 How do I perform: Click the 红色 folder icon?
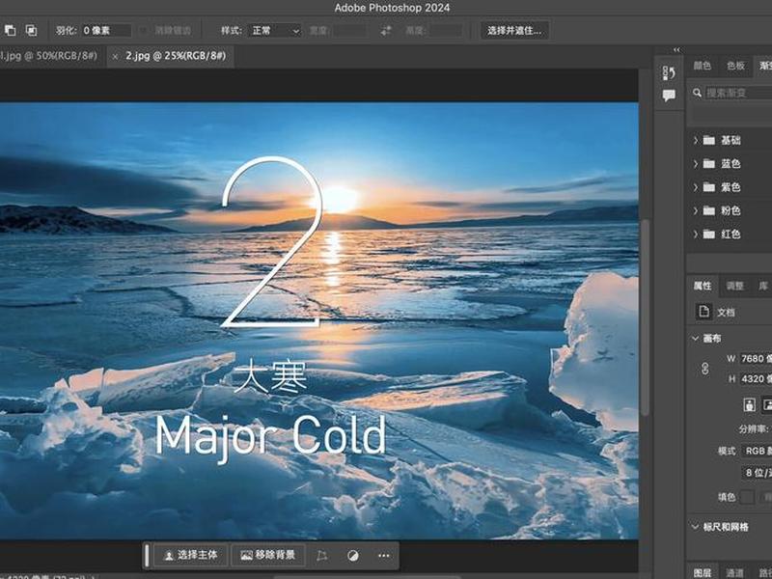coord(709,234)
